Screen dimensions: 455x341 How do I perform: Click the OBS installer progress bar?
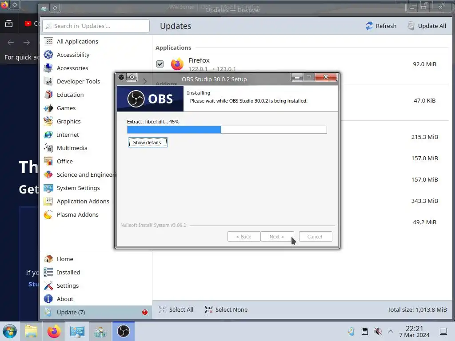click(x=227, y=130)
